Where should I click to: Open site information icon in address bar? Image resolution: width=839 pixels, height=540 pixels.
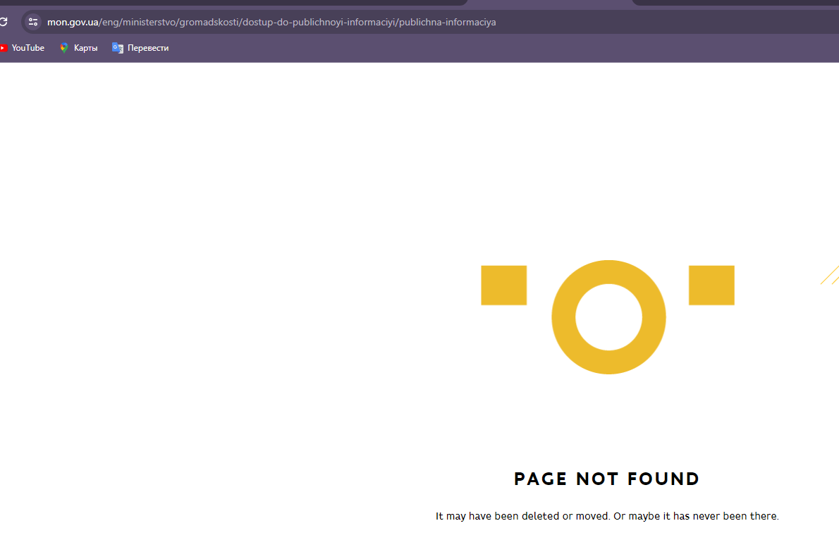[33, 22]
